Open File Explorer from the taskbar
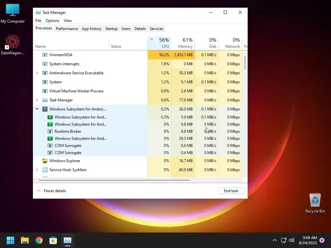Viewport: 331px width, 248px height. [25, 240]
